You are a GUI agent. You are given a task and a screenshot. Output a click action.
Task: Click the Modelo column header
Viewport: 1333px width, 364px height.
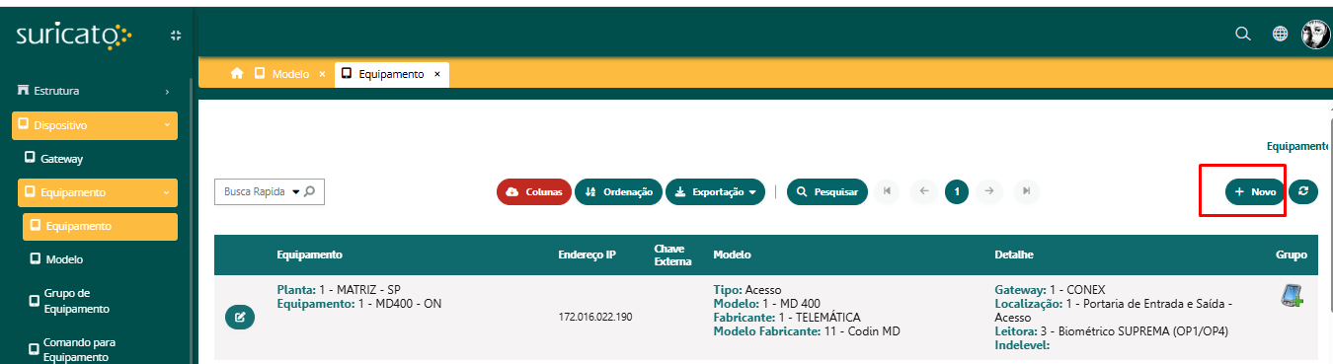click(732, 255)
